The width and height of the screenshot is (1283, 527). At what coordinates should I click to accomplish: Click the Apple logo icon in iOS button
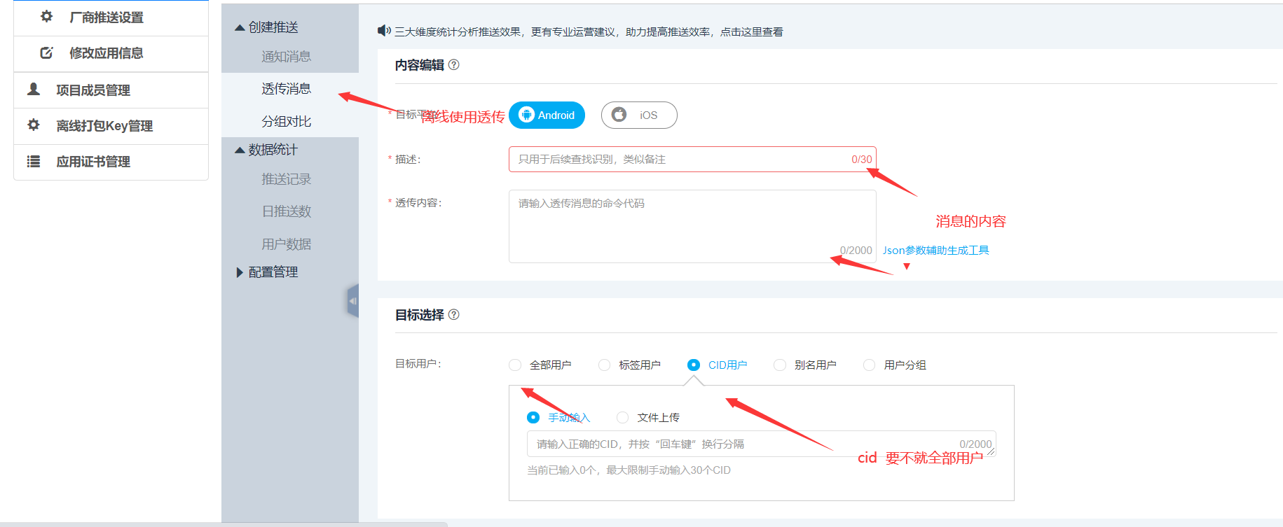[619, 114]
